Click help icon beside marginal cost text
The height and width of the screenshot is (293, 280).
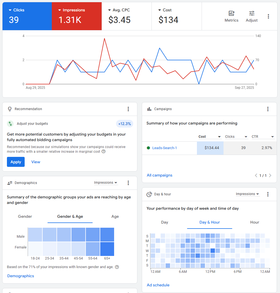[x=103, y=151]
